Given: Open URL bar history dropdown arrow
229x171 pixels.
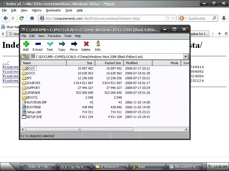Looking at the screenshot, I should [173, 18].
